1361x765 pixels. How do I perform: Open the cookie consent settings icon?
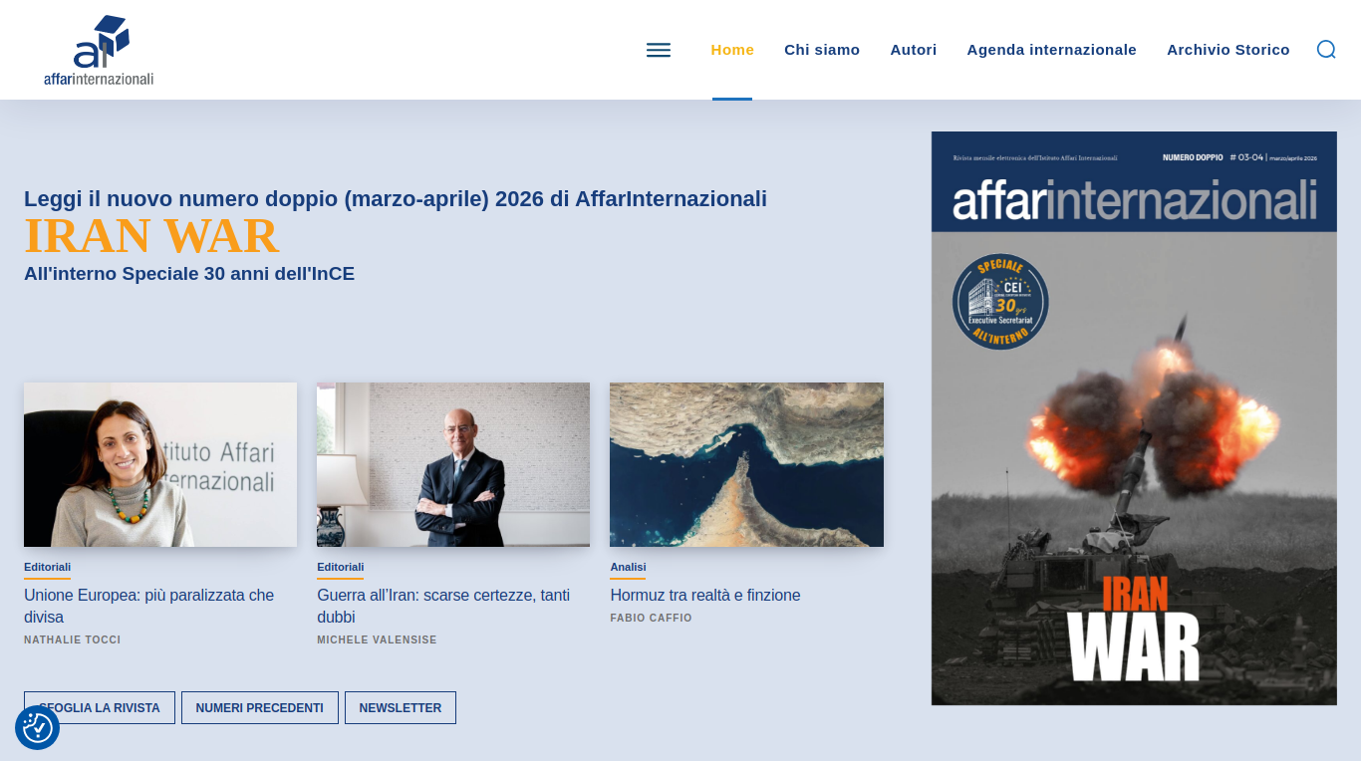click(37, 728)
